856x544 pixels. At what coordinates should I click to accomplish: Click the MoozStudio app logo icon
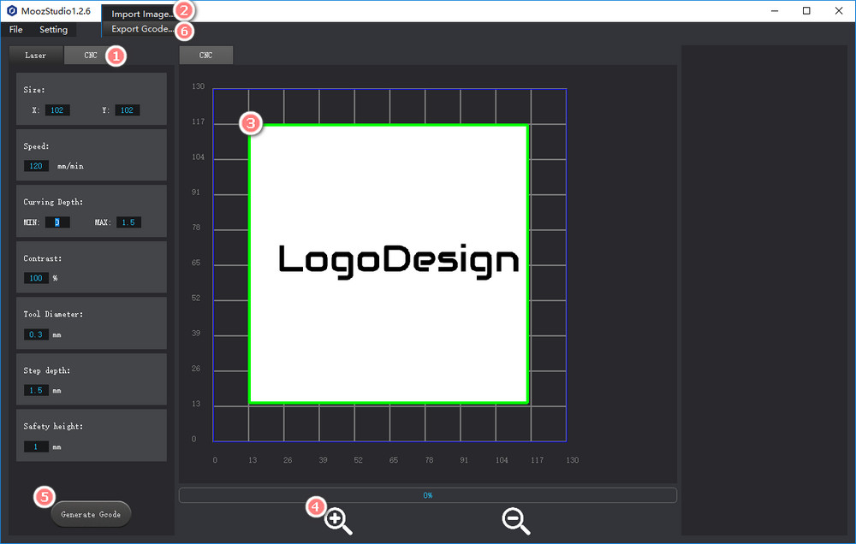pos(12,10)
